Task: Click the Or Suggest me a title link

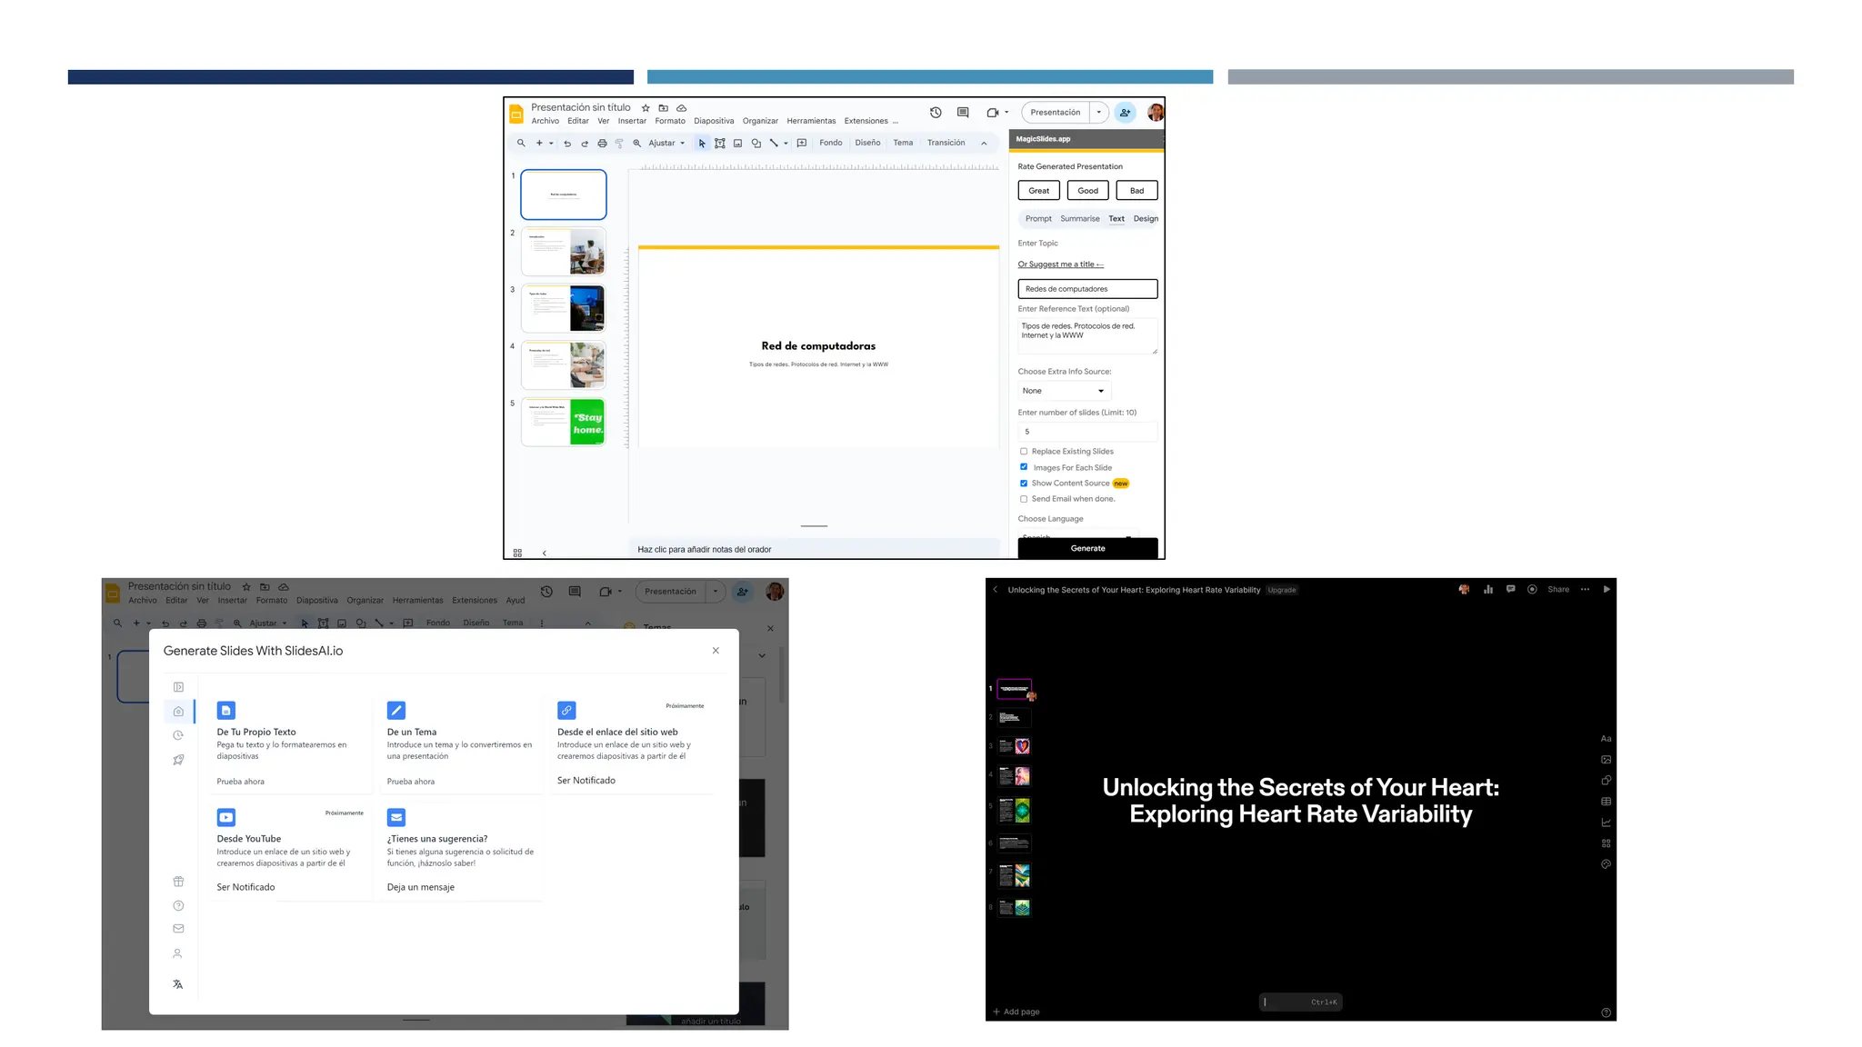Action: [1060, 264]
